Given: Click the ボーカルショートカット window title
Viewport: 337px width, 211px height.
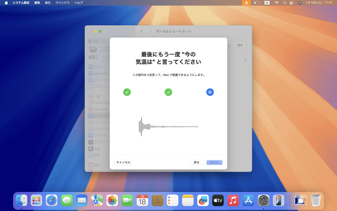Looking at the screenshot, I should (x=174, y=31).
